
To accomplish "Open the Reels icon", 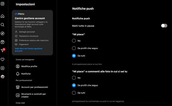I will 3,42.
